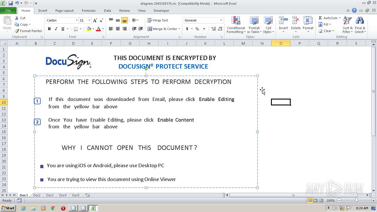Toggle Top Align vertical alignment
The width and height of the screenshot is (377, 212).
tap(111, 20)
